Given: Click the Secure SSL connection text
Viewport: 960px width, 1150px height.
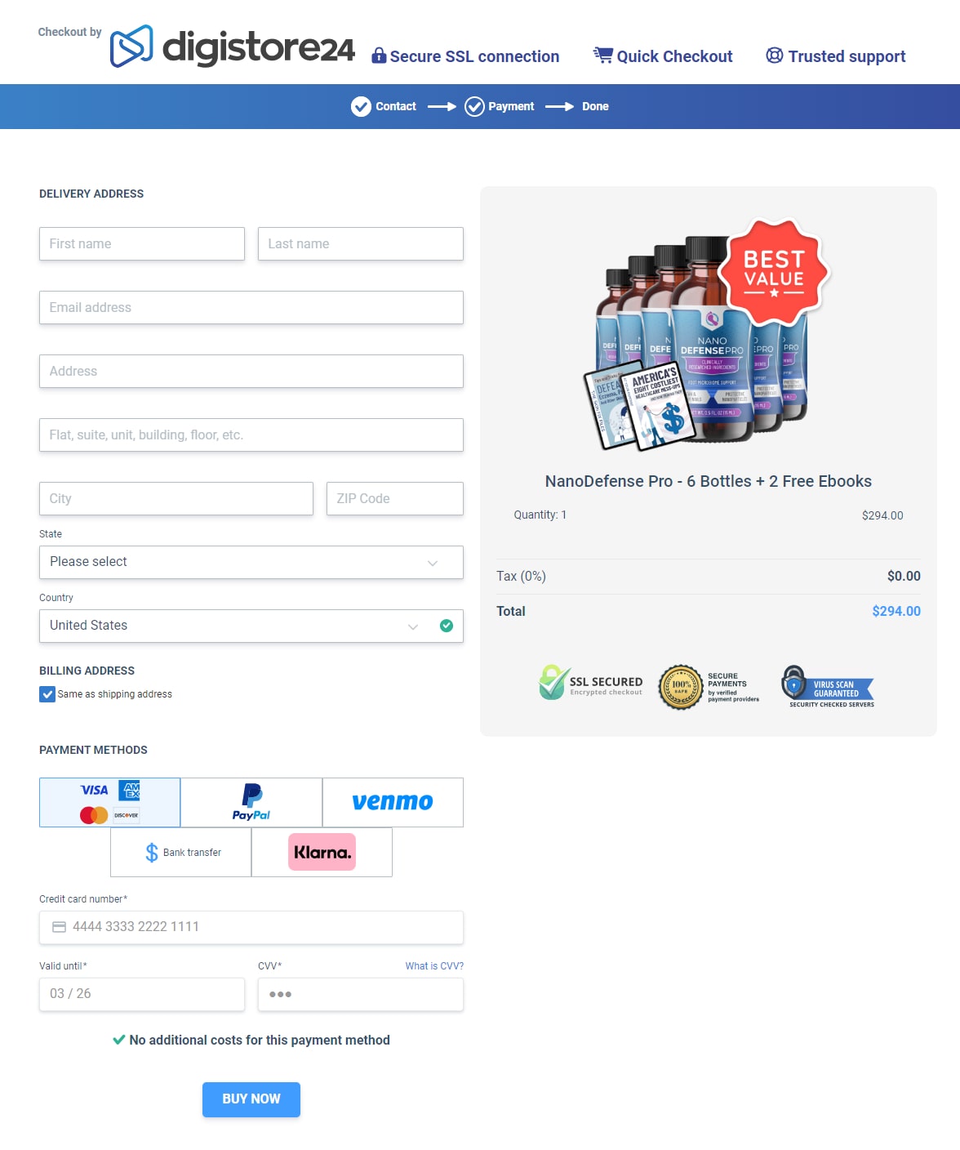Looking at the screenshot, I should (475, 56).
